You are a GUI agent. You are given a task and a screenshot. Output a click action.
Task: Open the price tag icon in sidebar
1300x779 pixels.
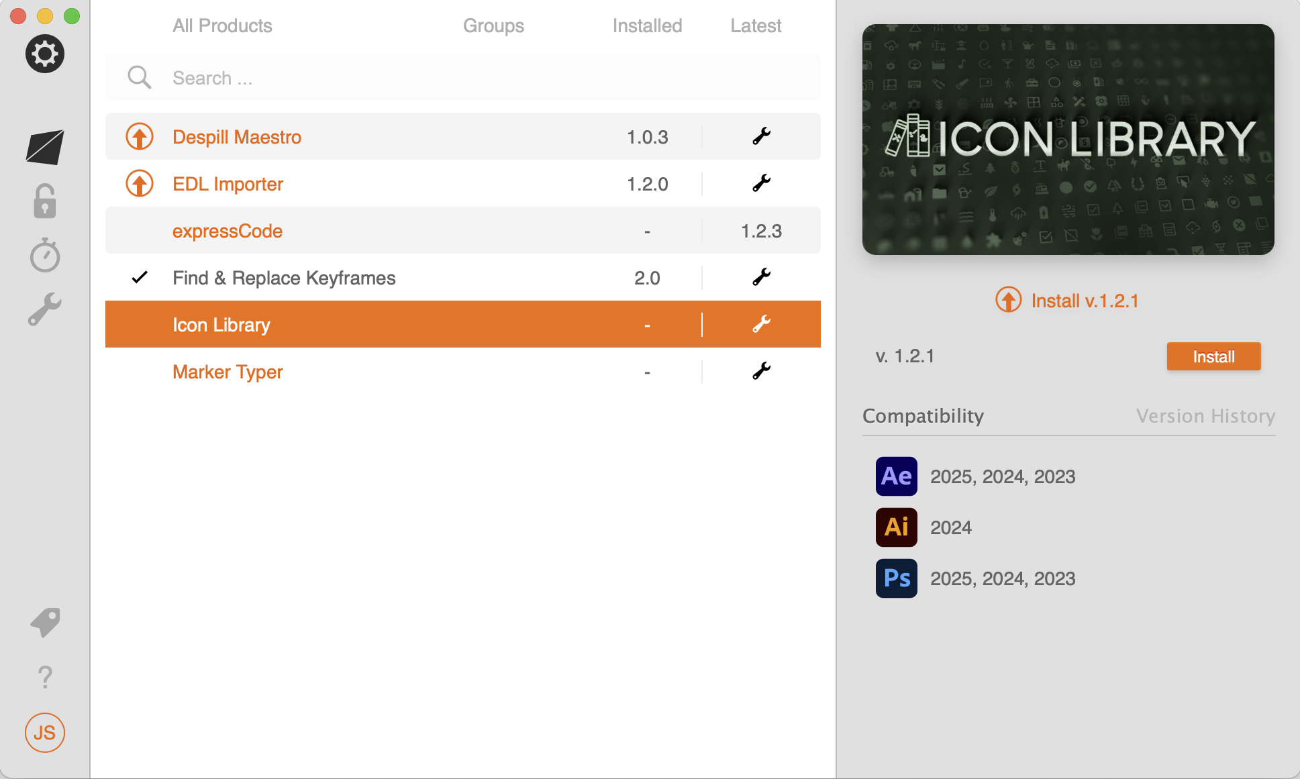click(45, 622)
